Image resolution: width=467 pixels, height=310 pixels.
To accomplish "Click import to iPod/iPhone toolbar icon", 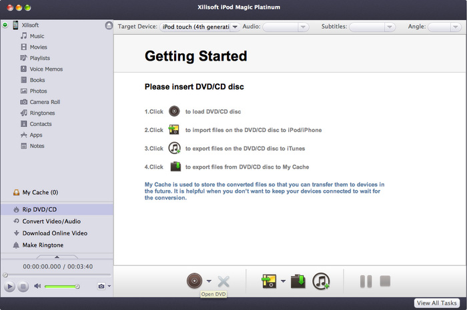I will (x=269, y=281).
